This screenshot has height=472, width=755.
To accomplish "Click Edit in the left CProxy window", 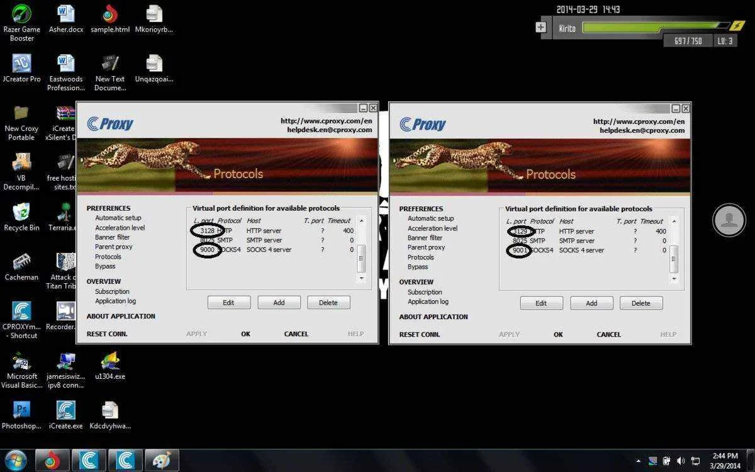I will point(229,303).
